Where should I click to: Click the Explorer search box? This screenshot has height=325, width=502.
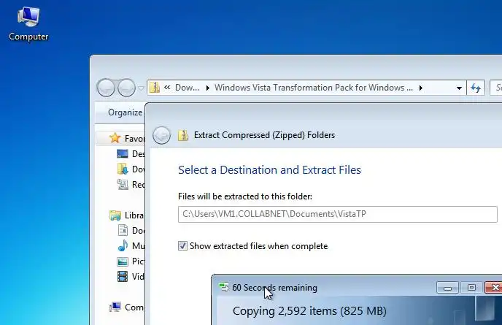(x=496, y=88)
